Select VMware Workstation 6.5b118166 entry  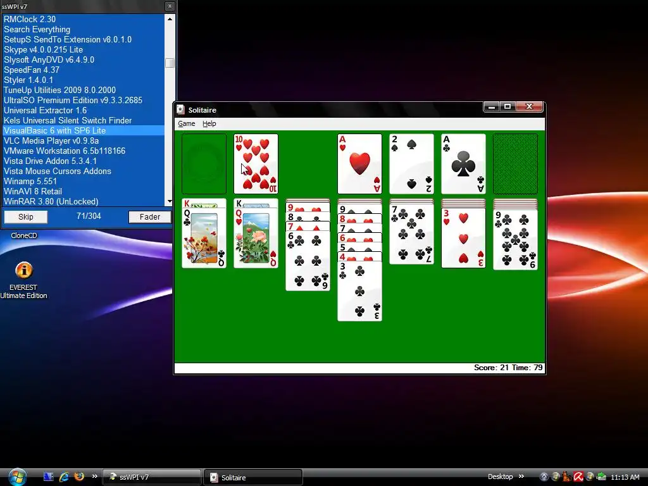click(84, 151)
